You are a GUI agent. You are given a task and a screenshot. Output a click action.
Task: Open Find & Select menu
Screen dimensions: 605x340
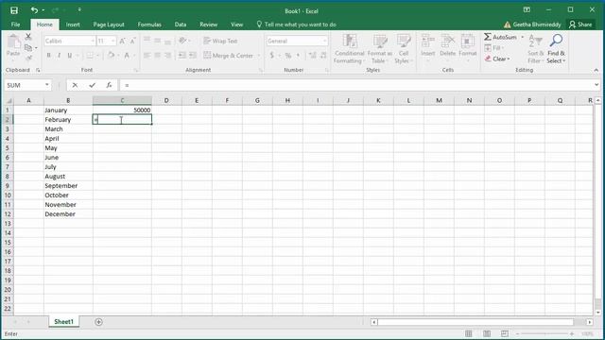pyautogui.click(x=556, y=49)
